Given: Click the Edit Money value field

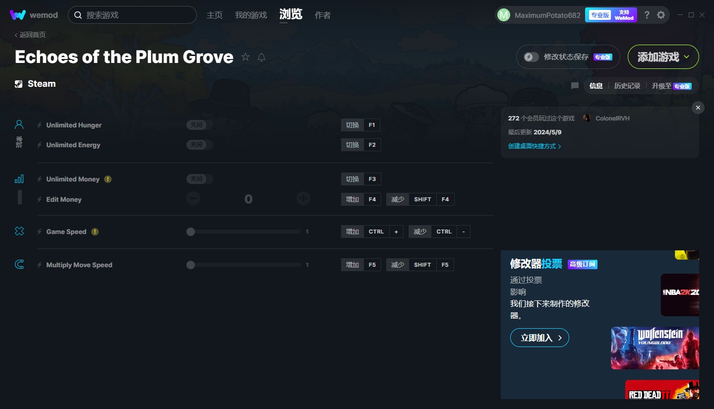Looking at the screenshot, I should pyautogui.click(x=248, y=199).
